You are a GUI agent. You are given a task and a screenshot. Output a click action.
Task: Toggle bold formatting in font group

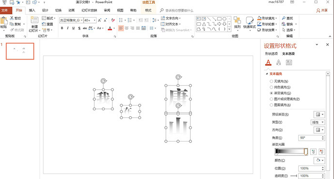(x=62, y=28)
